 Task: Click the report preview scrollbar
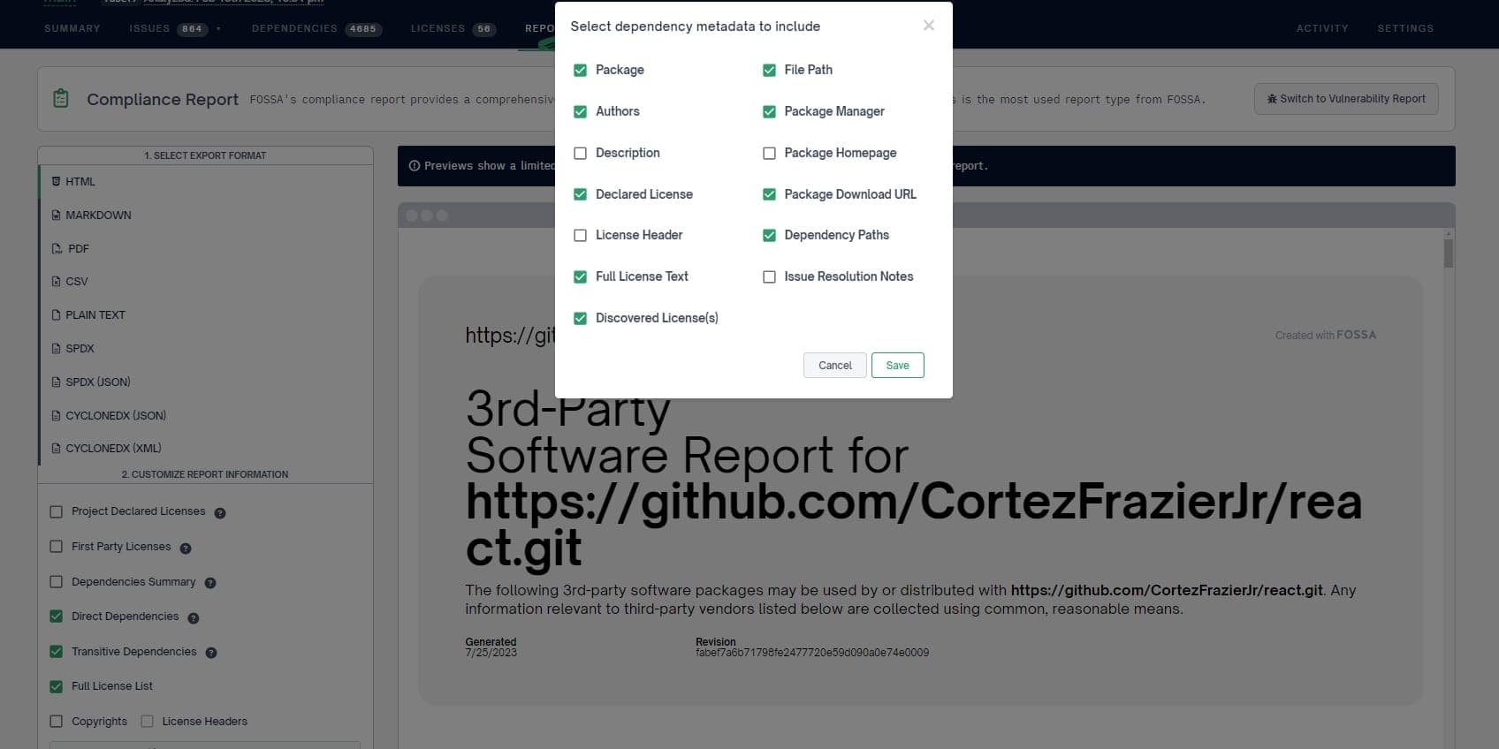click(x=1448, y=253)
